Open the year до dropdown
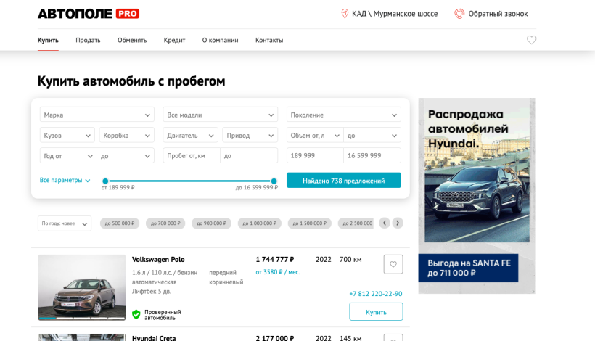 tap(126, 155)
